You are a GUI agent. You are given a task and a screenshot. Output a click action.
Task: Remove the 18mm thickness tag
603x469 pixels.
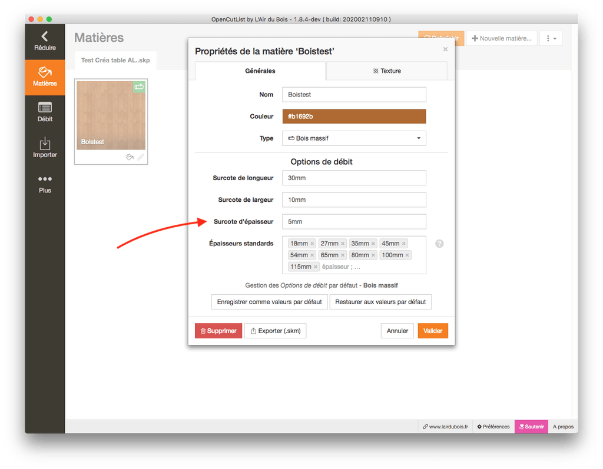312,244
